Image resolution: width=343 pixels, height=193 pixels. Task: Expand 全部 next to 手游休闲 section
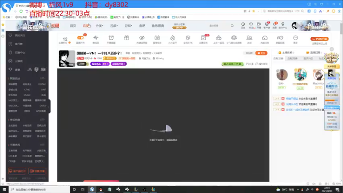coord(42,145)
